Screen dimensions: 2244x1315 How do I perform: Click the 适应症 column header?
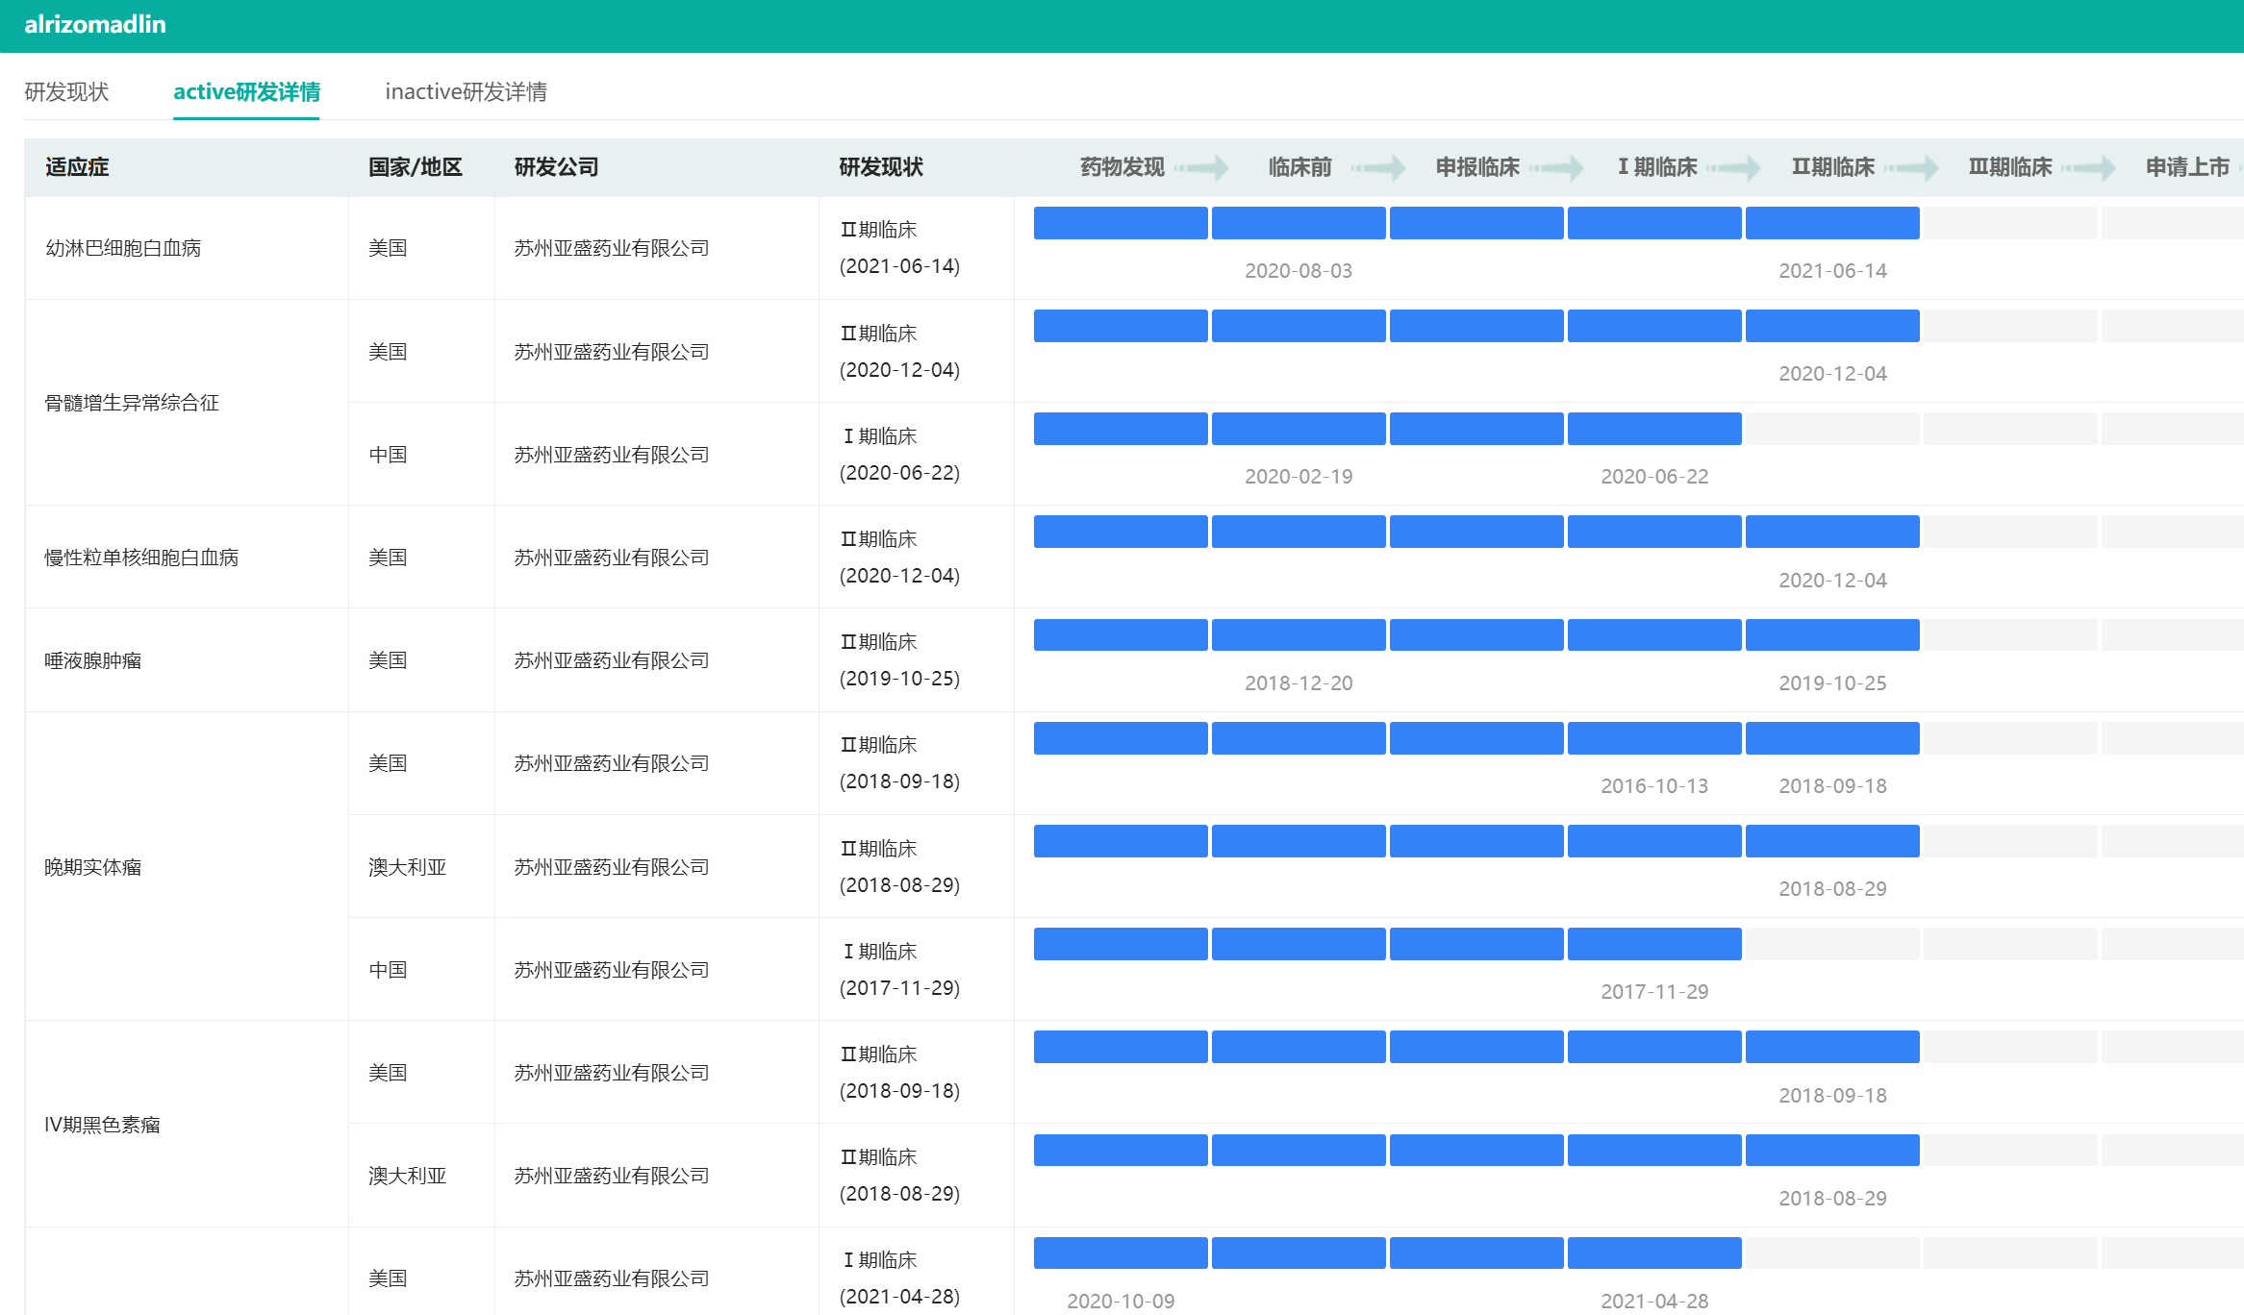(77, 167)
